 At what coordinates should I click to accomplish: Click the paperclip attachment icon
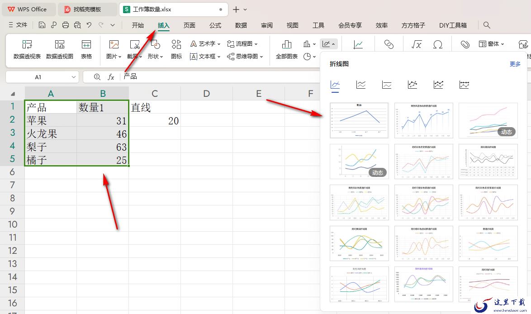click(x=465, y=44)
